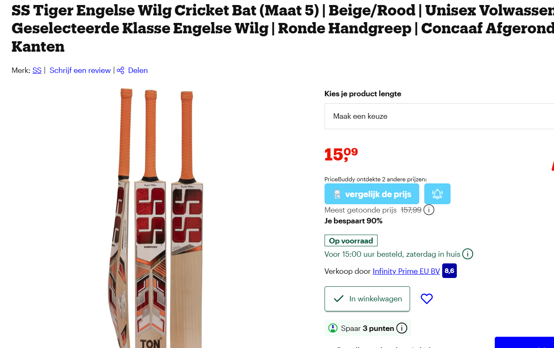Image resolution: width=554 pixels, height=348 pixels.
Task: Open the Maak een keuze length dropdown
Action: (439, 116)
